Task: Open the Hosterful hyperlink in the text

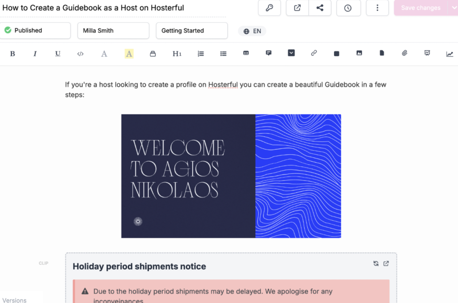Action: (x=223, y=84)
